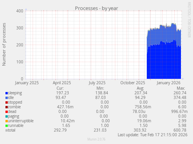Click the 200 y-axis tick label
Image resolution: width=193 pixels, height=144 pixels.
[20, 45]
